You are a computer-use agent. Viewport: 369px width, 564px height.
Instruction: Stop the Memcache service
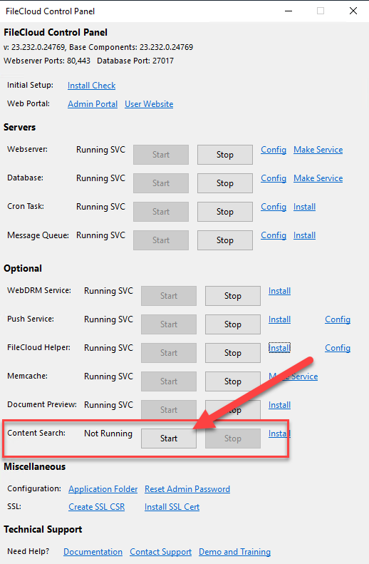coord(233,381)
